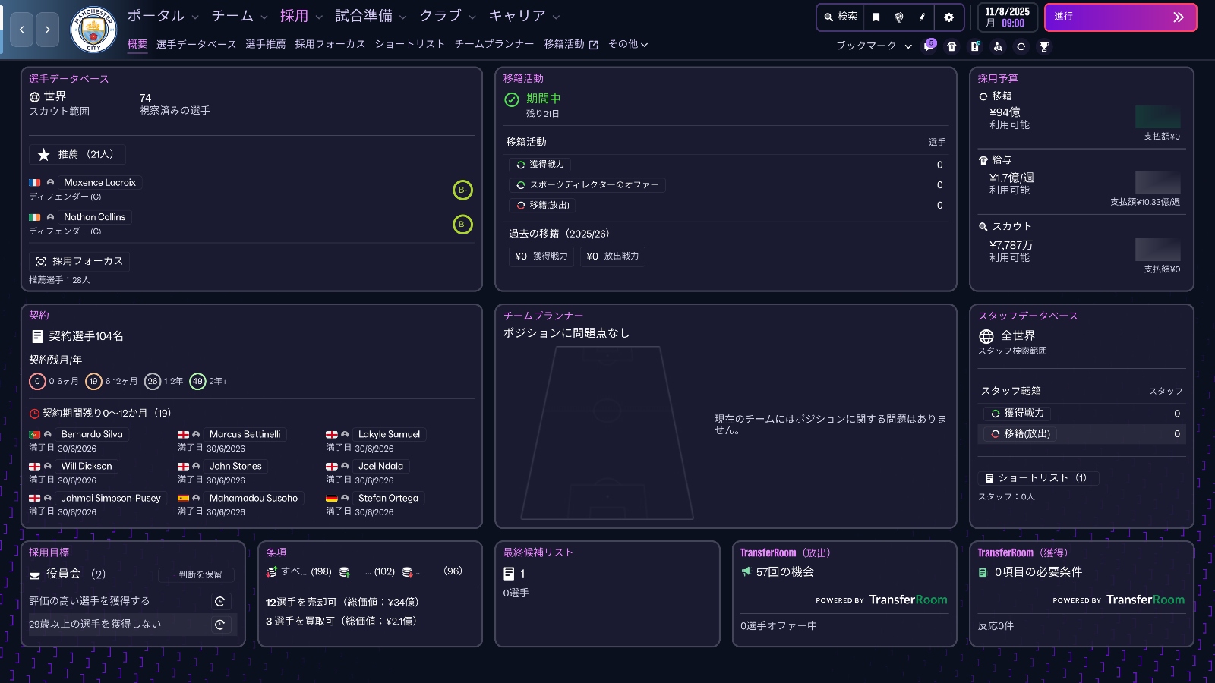Open messages icon with badge 5
This screenshot has width=1215, height=683.
pos(929,46)
